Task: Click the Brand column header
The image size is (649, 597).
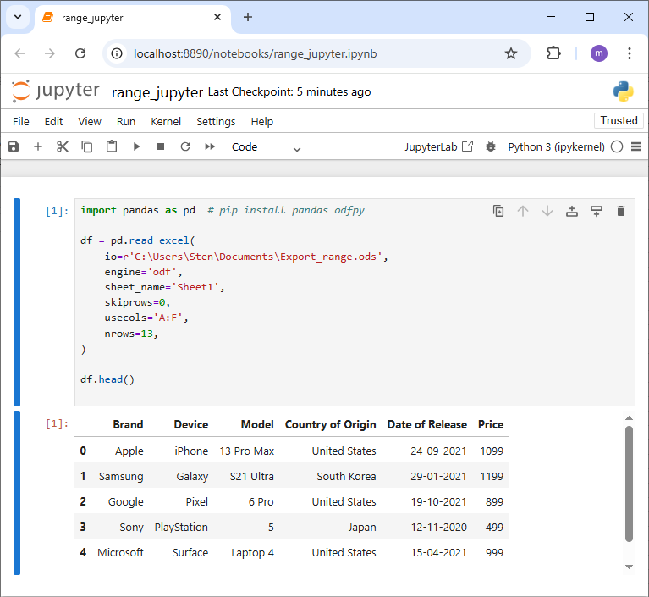Action: click(x=128, y=424)
